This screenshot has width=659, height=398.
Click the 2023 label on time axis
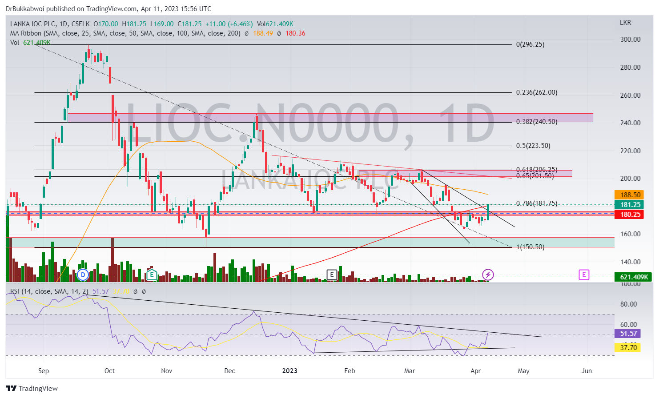[x=290, y=371]
